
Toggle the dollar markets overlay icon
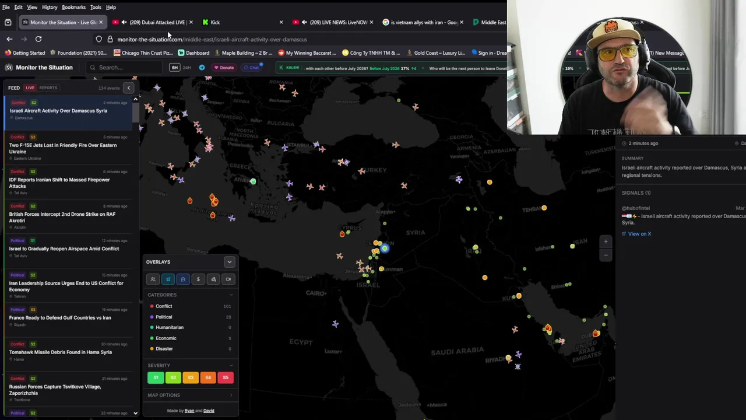tap(198, 279)
